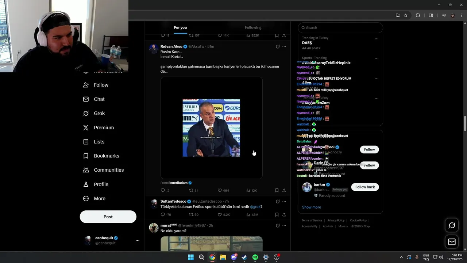Open more options on SultanTedesco's post
The width and height of the screenshot is (467, 263).
click(x=284, y=202)
